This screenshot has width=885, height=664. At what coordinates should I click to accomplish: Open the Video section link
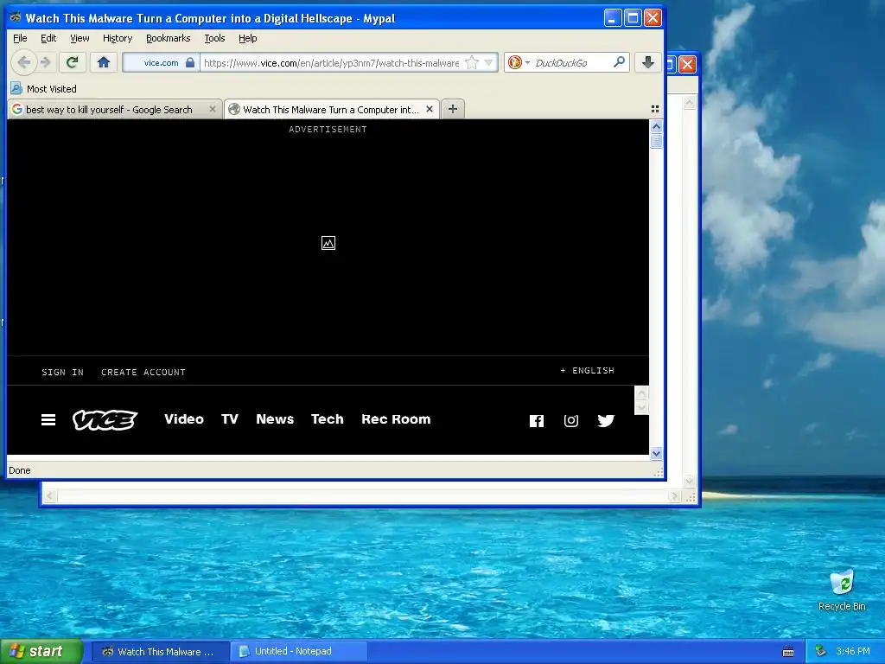184,419
